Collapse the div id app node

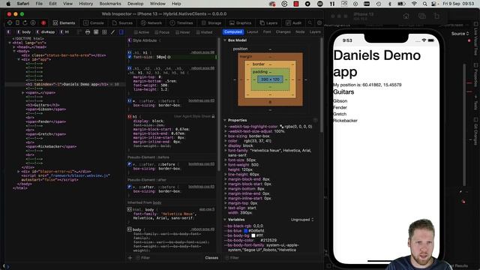tap(18, 59)
